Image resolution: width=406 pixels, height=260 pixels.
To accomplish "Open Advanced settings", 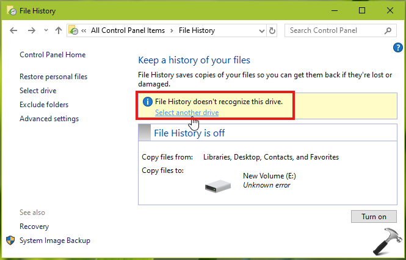I will pos(49,119).
